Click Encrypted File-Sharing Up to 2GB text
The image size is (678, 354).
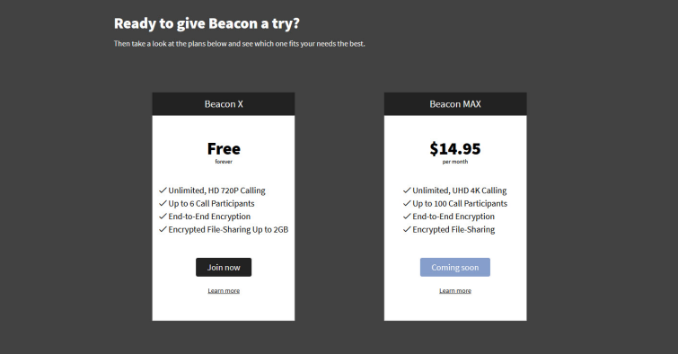[x=228, y=229]
